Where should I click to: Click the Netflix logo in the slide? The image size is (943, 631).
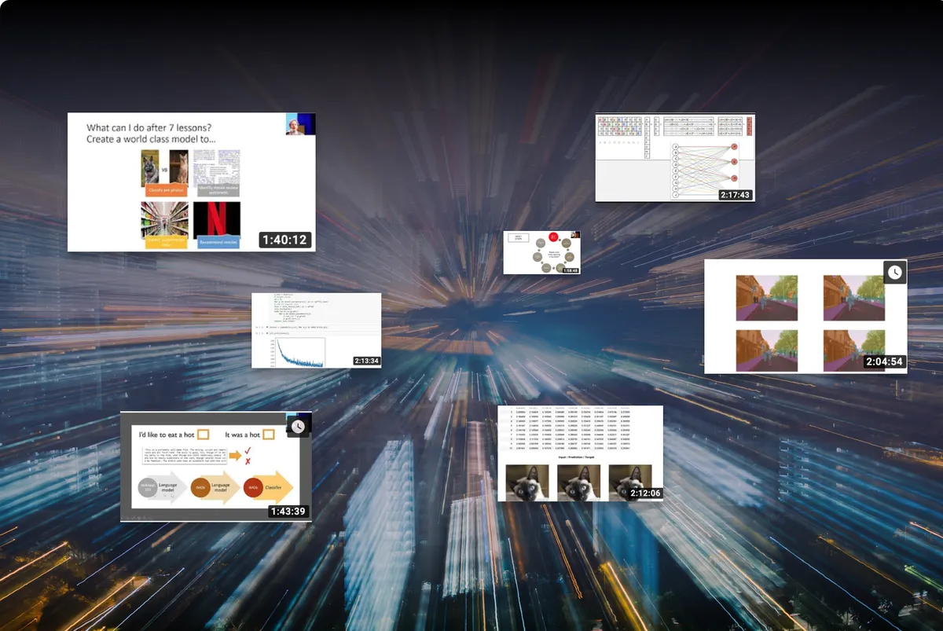pos(217,218)
